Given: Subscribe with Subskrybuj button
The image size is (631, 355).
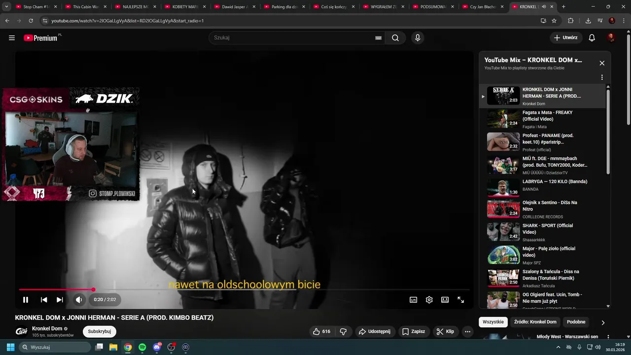Looking at the screenshot, I should [x=100, y=332].
